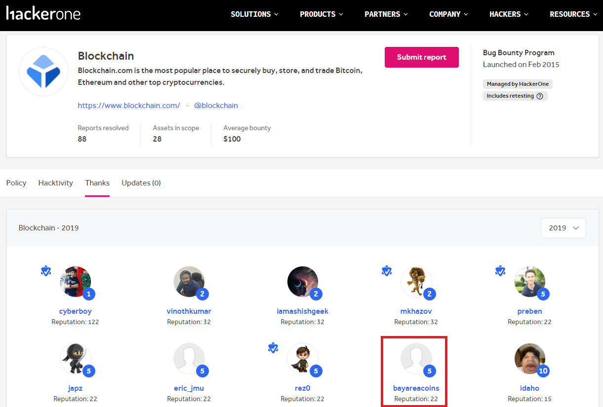The width and height of the screenshot is (603, 407).
Task: Click idaho's rank badge number 10
Action: pyautogui.click(x=543, y=371)
